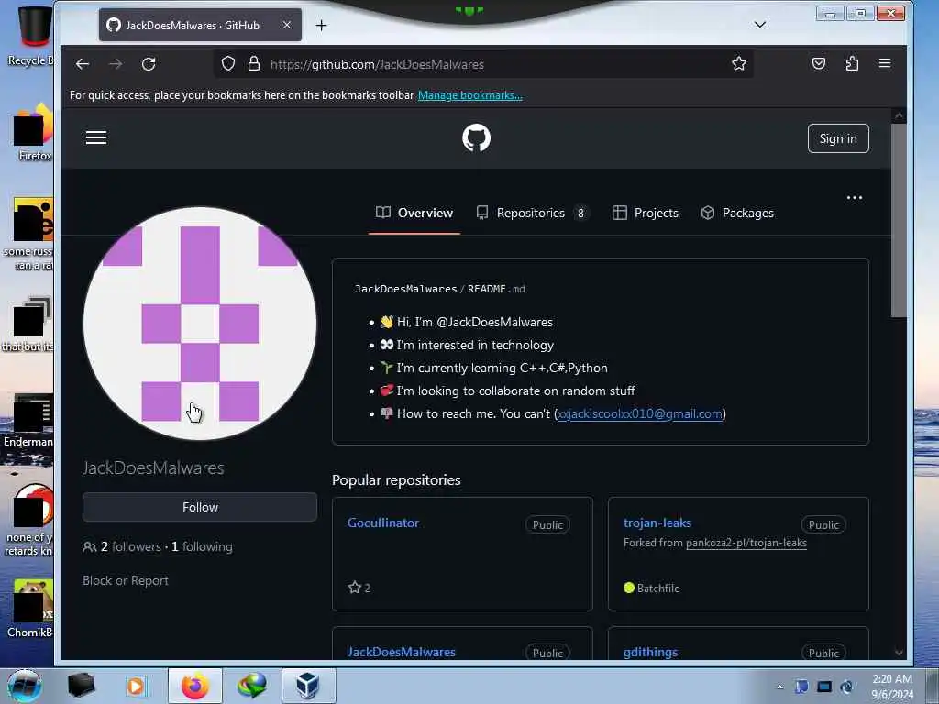
Task: Open the Firefox application menu
Action: click(885, 63)
